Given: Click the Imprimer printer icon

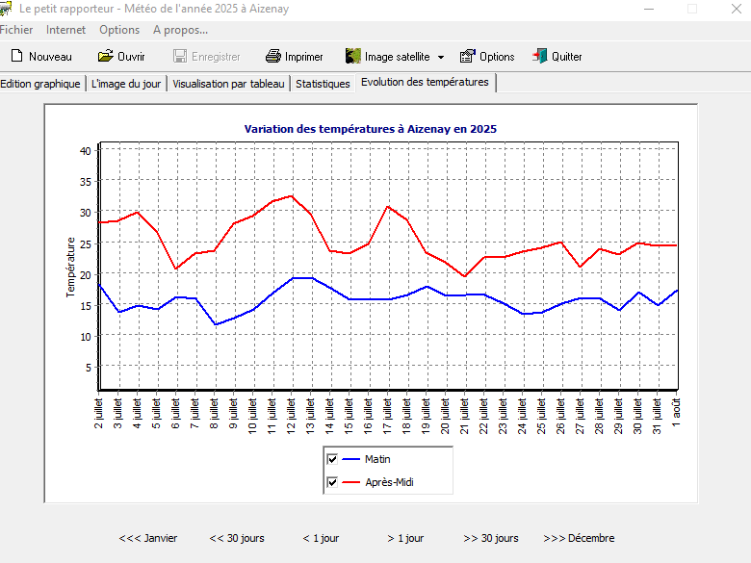Looking at the screenshot, I should [x=273, y=57].
